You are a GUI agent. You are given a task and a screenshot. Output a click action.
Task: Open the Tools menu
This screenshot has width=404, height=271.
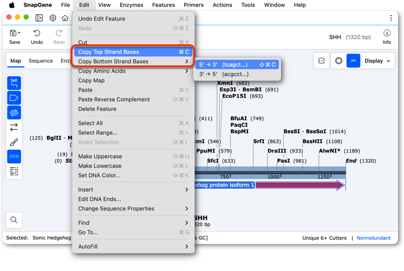pos(248,5)
